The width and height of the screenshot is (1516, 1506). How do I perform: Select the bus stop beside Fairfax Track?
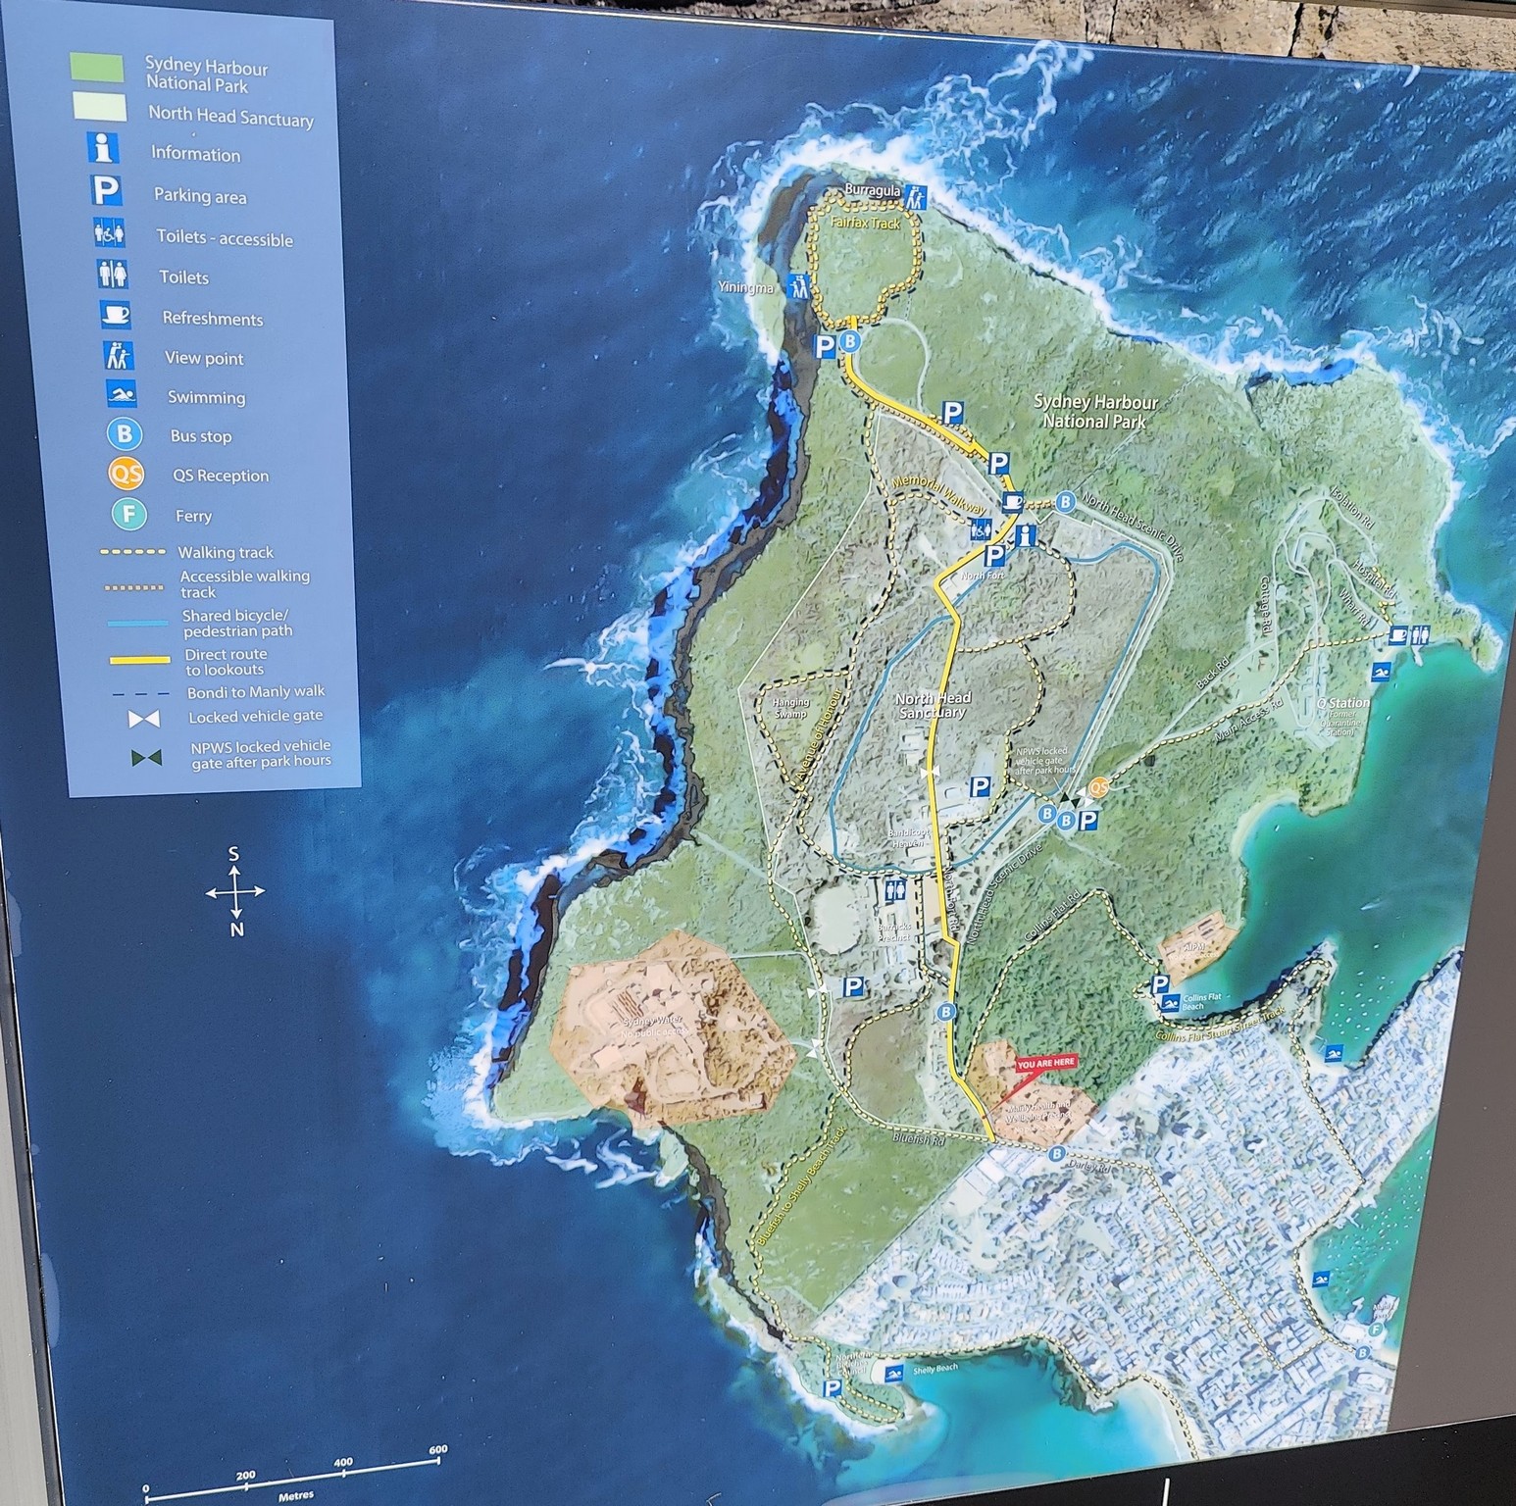(850, 342)
